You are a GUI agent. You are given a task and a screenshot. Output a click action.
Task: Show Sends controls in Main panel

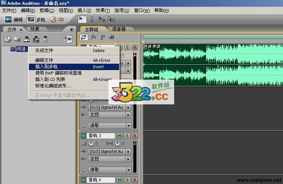pos(103,37)
